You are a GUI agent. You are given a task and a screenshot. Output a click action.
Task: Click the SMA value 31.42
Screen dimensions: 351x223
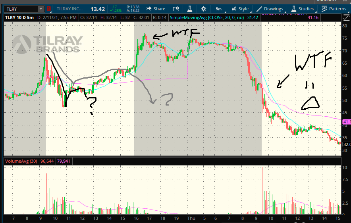253,17
